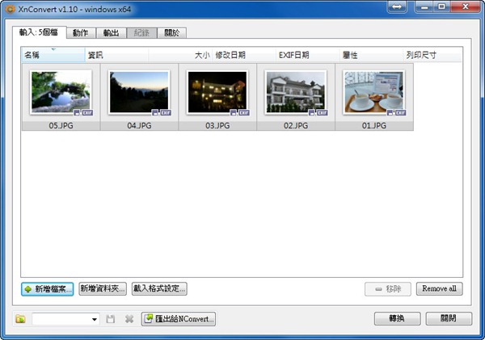The height and width of the screenshot is (340, 485).
Task: Click the EXIF badge on 02.JPG
Action: (x=322, y=112)
